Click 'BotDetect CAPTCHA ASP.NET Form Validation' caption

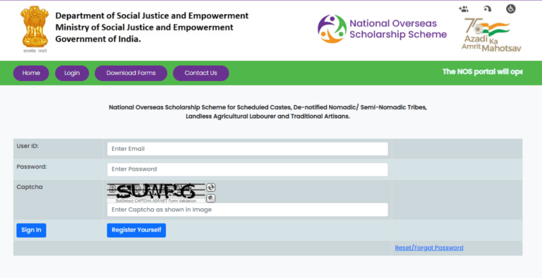156,201
